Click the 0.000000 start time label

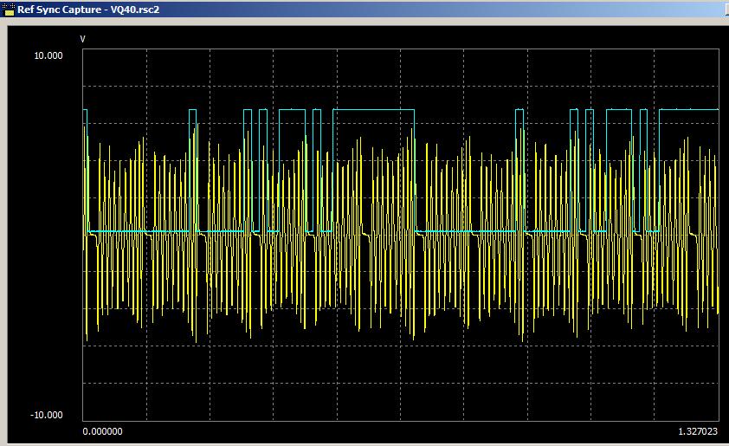coord(102,430)
